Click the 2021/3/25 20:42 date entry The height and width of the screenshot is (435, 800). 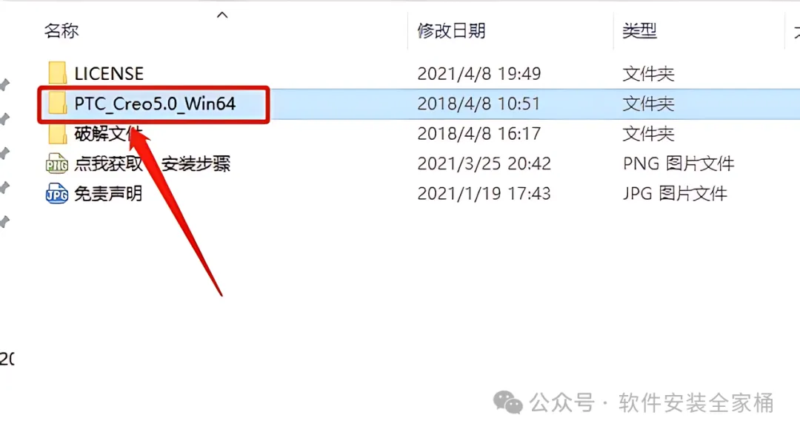(484, 164)
